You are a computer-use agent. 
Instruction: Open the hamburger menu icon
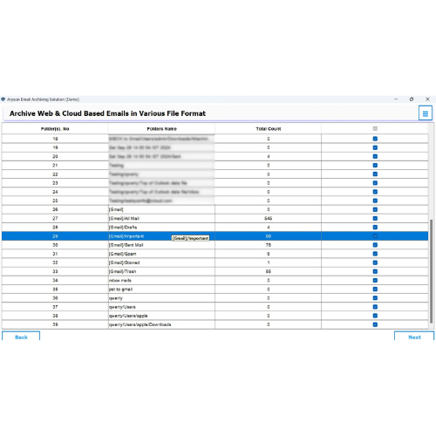(426, 113)
